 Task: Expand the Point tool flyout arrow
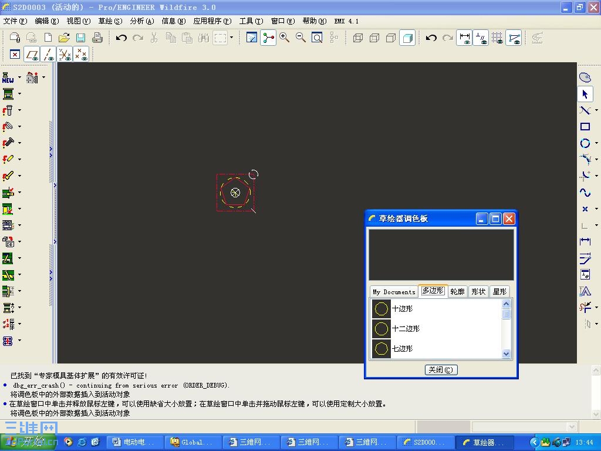click(596, 209)
